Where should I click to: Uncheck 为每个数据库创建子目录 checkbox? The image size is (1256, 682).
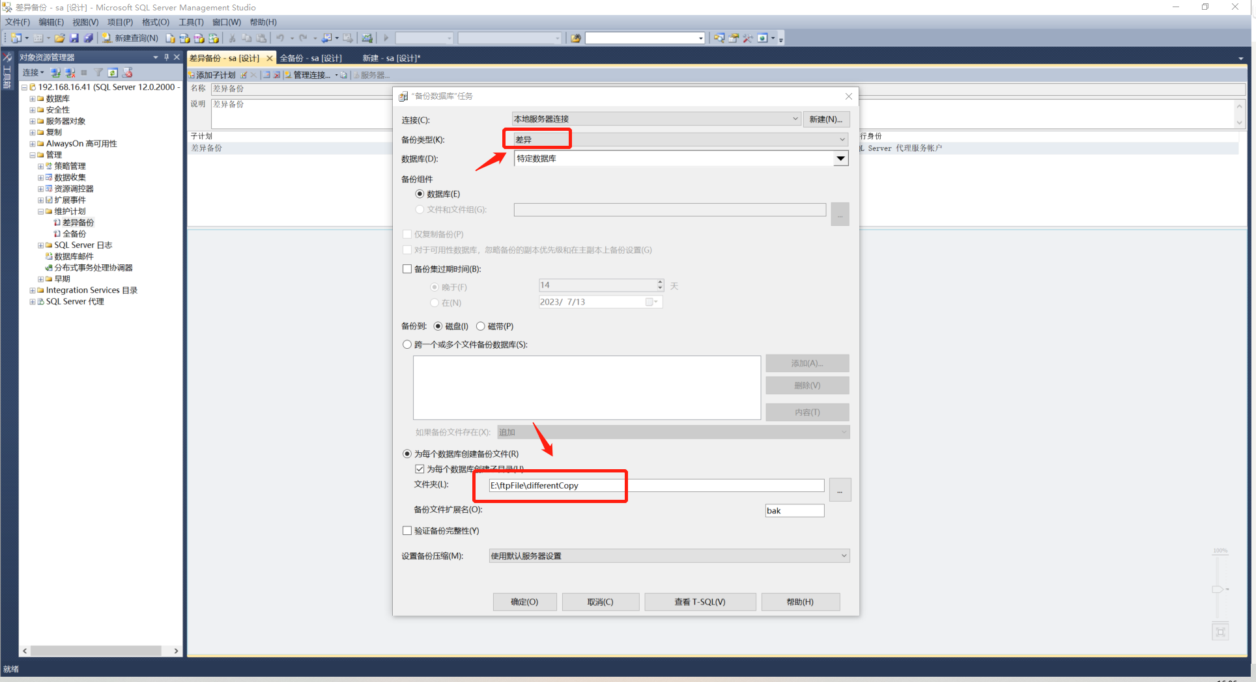(x=420, y=469)
